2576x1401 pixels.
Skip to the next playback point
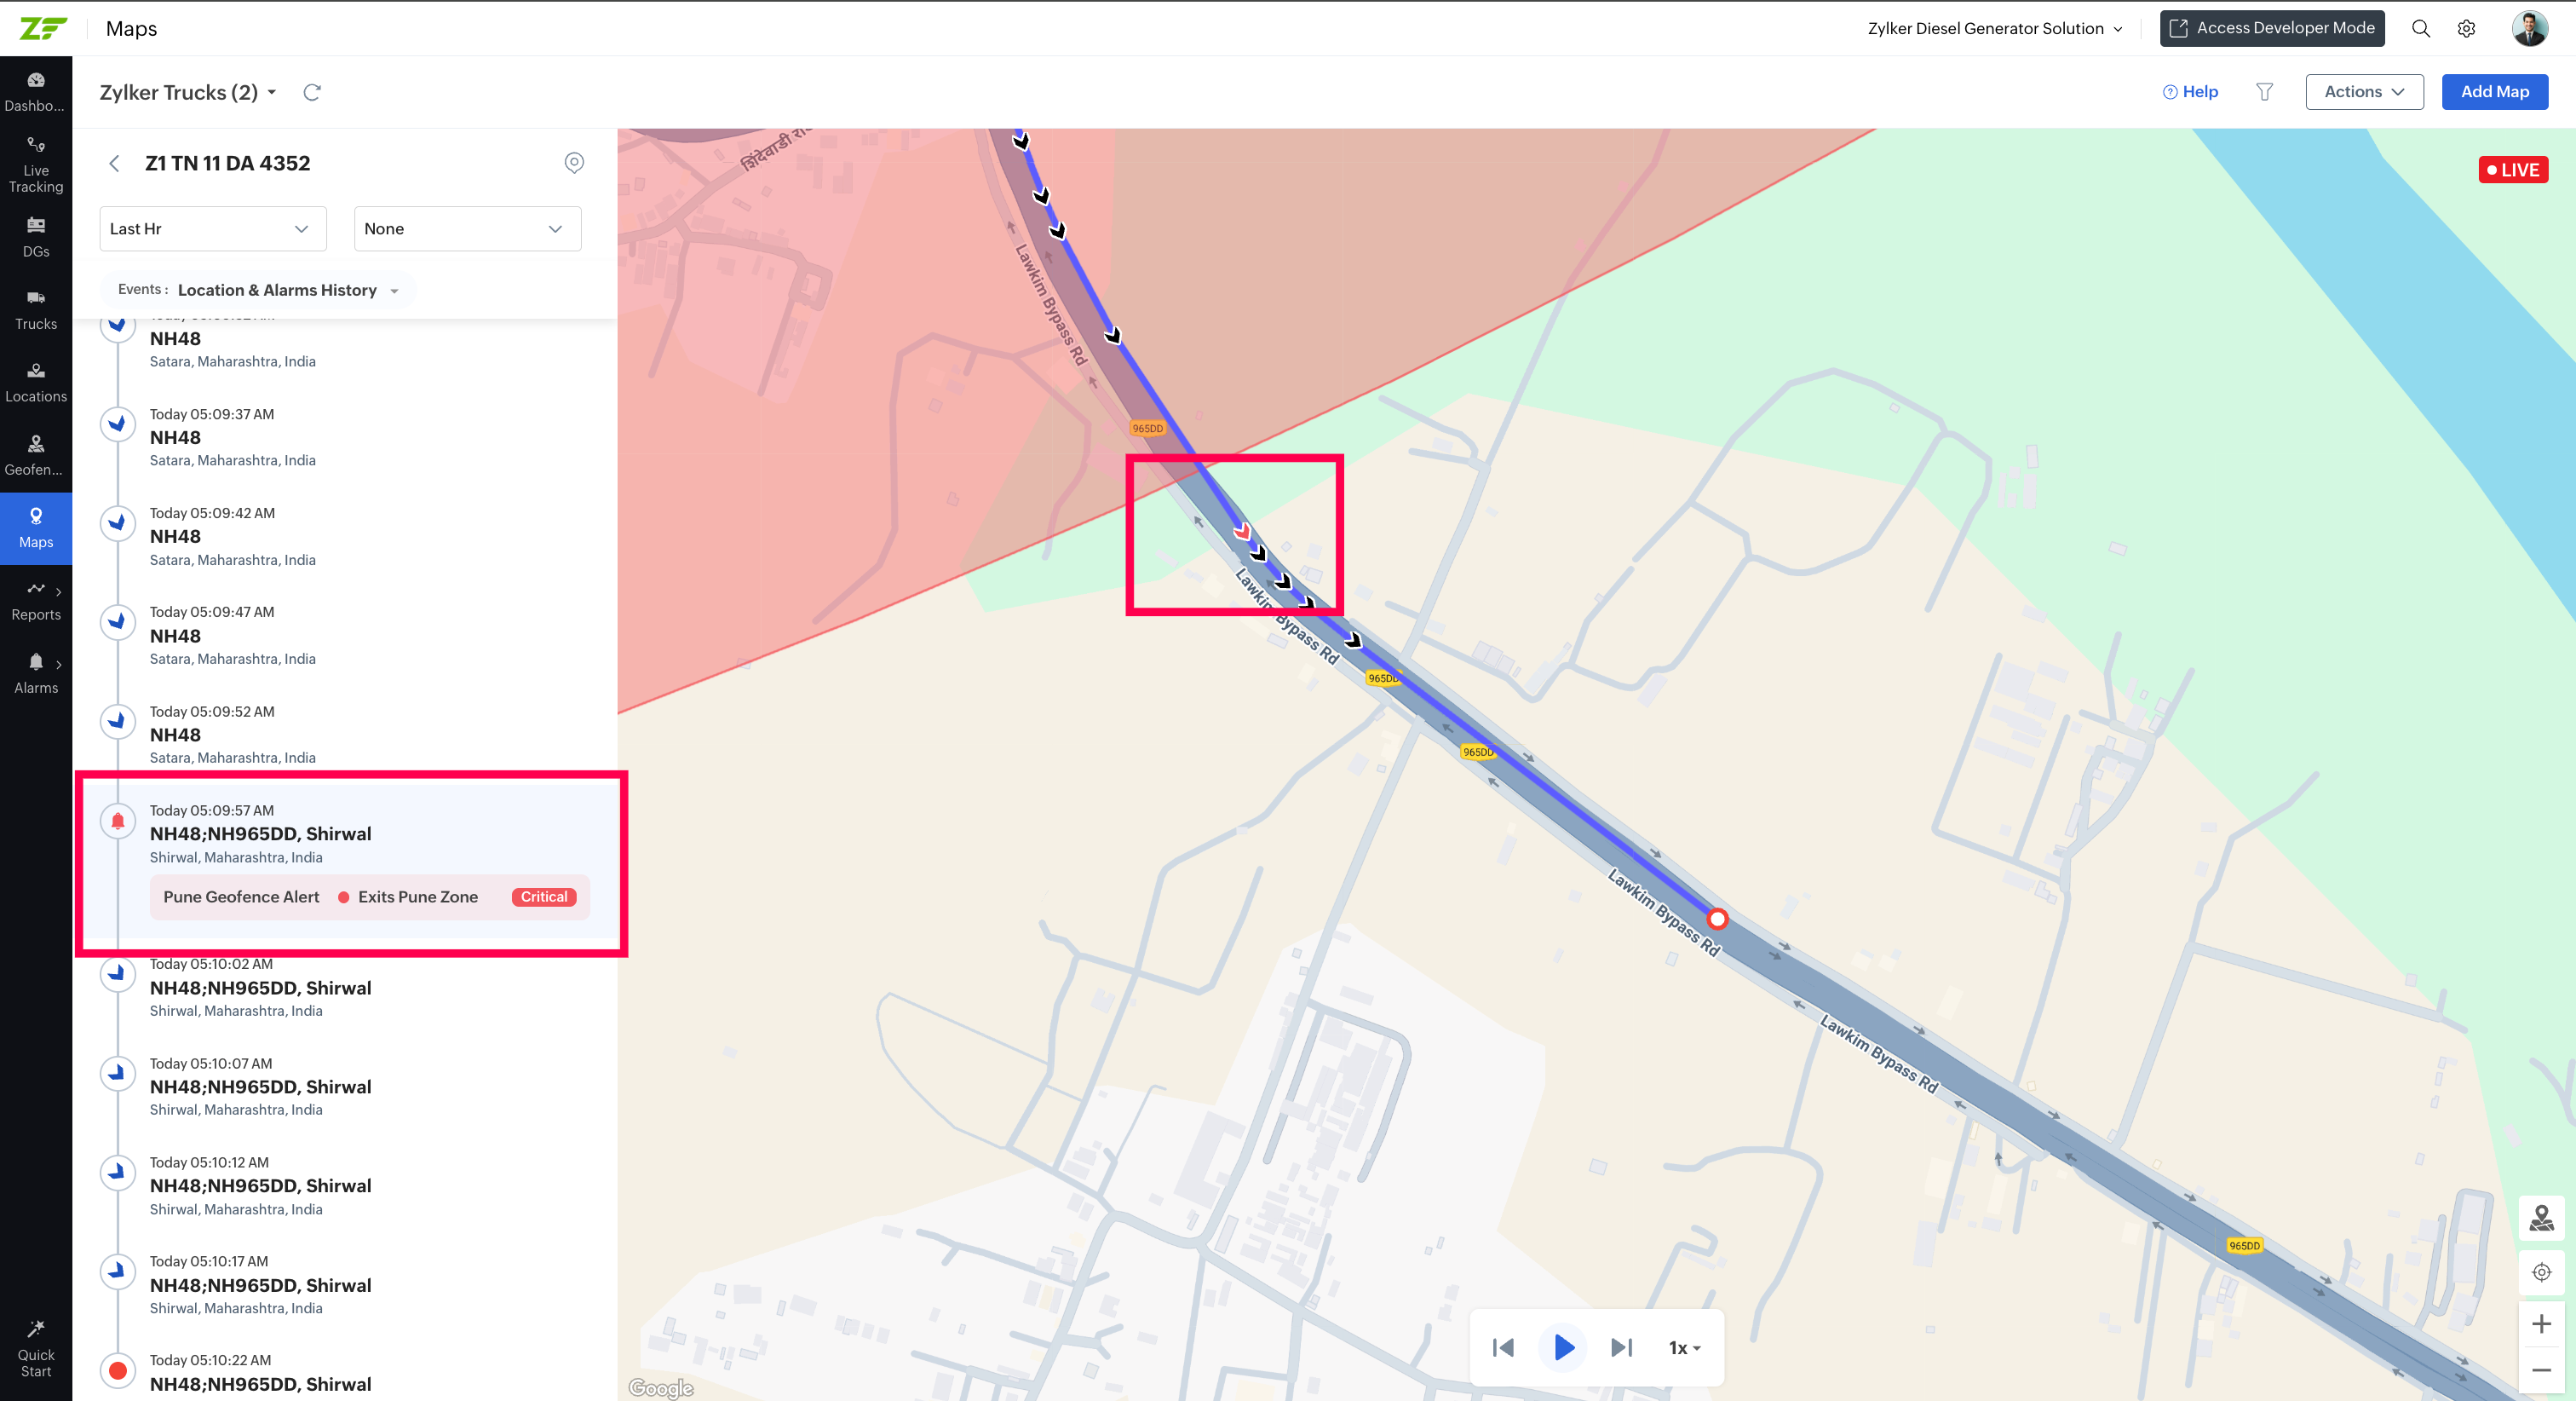[x=1621, y=1348]
